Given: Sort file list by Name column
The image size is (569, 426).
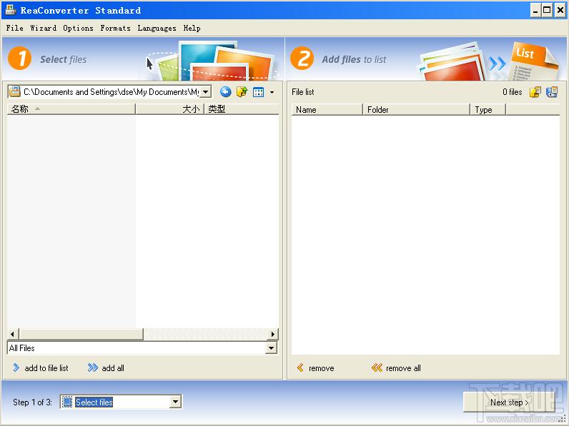Looking at the screenshot, I should tap(327, 109).
